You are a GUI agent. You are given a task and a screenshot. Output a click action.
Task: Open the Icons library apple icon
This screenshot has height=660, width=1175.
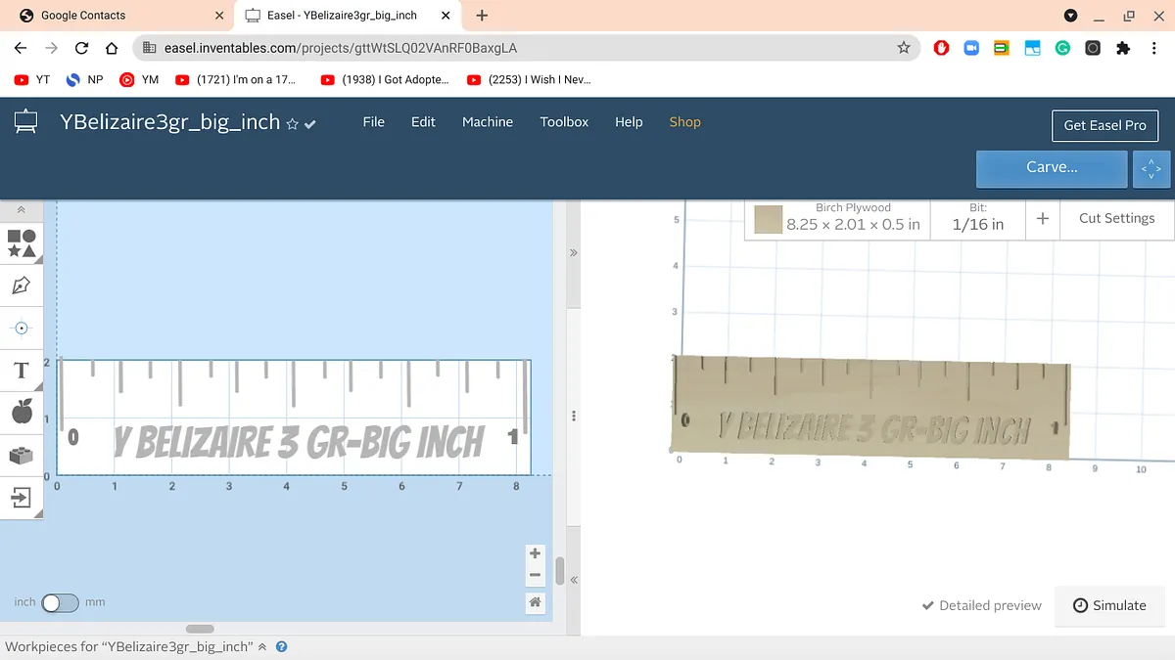[x=22, y=413]
